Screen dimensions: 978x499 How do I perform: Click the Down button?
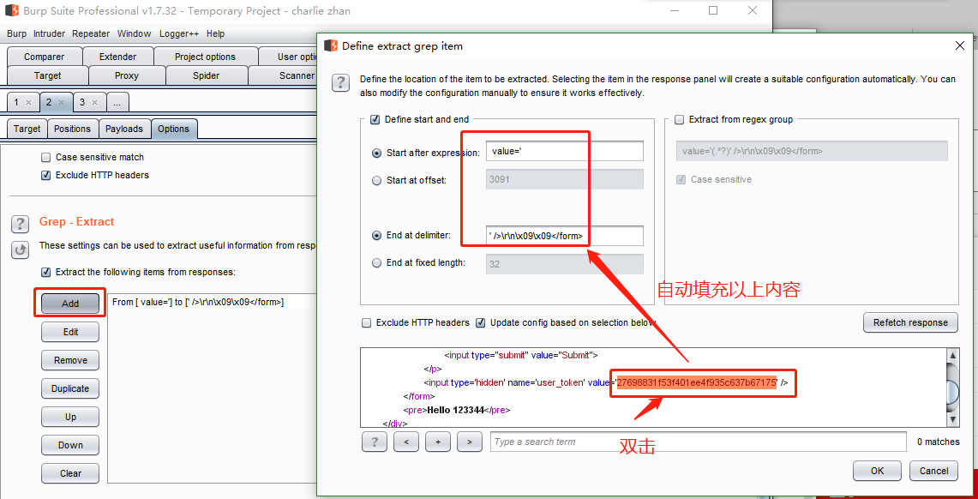click(70, 445)
